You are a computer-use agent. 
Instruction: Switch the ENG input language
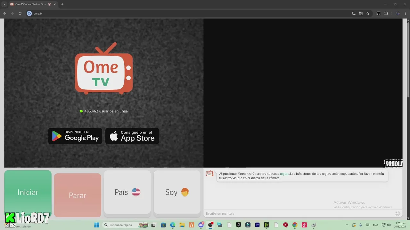tap(375, 225)
